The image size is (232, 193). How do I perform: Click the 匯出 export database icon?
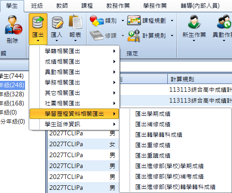(x=38, y=22)
